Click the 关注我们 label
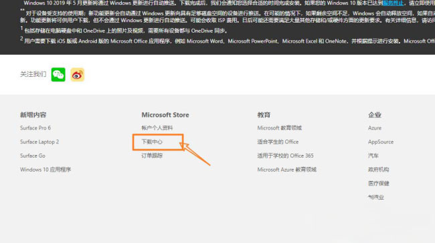This screenshot has height=243, width=435. (33, 74)
